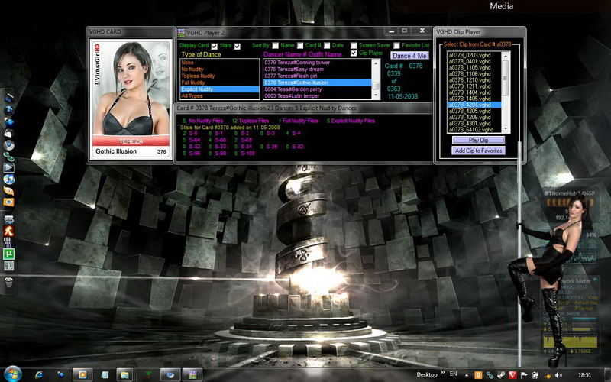Screen dimensions: 611x382
Task: Click the play arrow icon in left dock
Action: (8, 167)
